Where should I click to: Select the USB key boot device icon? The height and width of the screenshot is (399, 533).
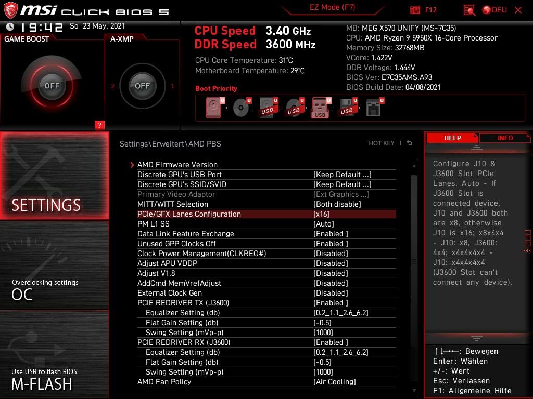click(x=321, y=108)
